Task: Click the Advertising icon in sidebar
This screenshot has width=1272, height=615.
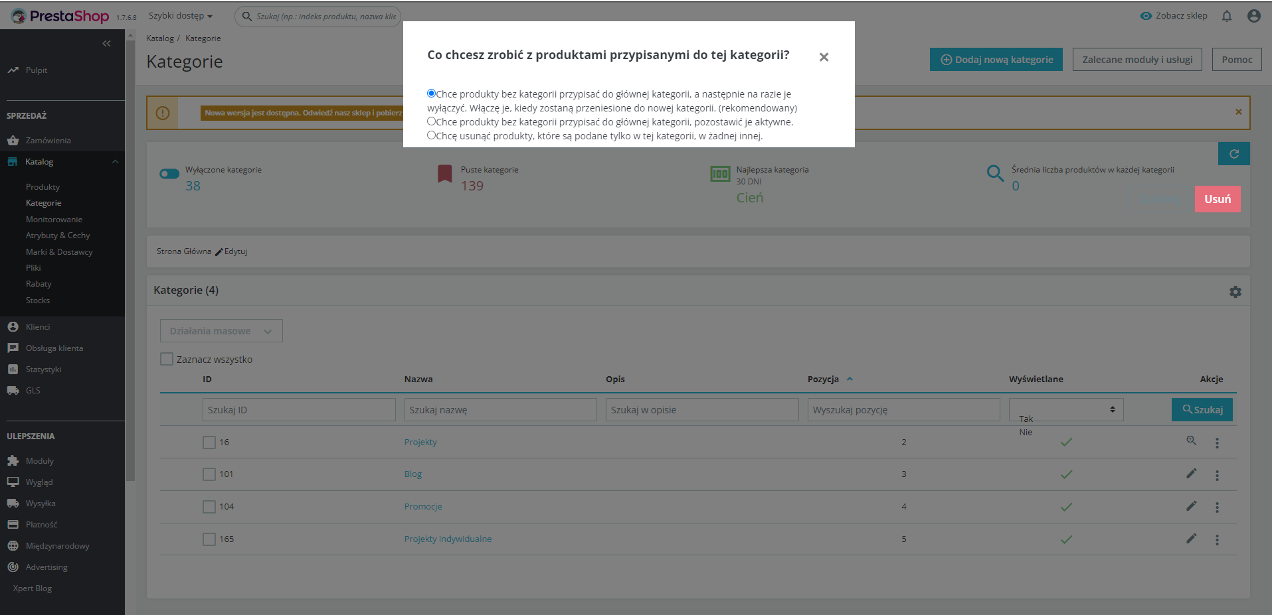Action: tap(13, 567)
